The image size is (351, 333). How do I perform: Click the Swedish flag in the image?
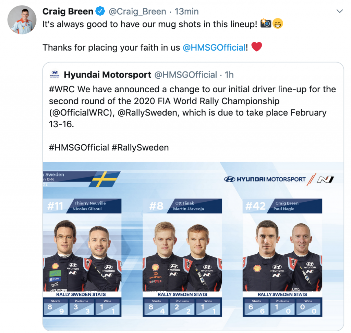point(105,179)
